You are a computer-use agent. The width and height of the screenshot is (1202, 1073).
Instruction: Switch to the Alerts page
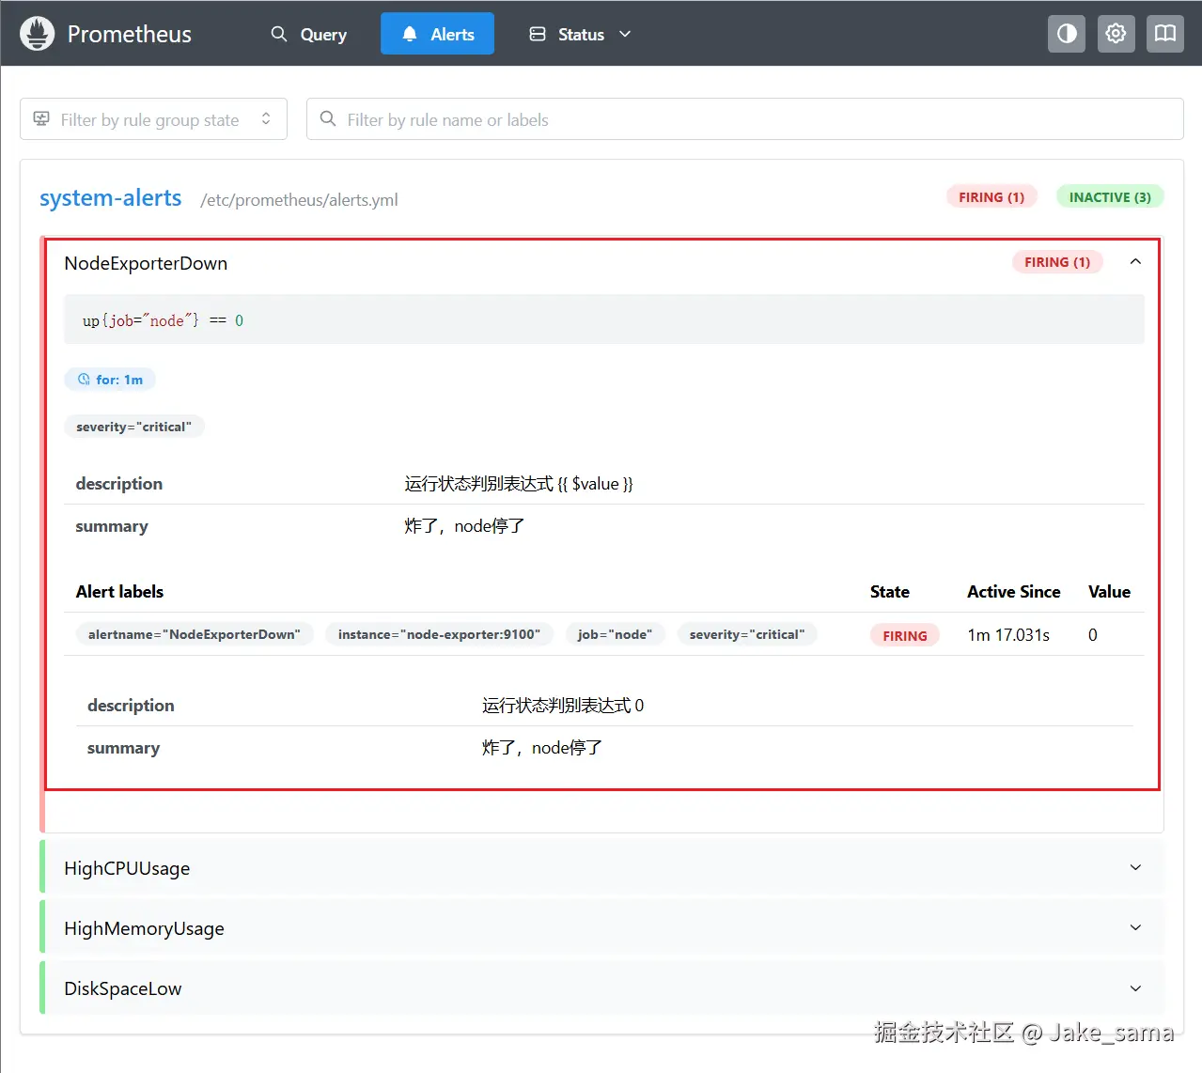437,34
